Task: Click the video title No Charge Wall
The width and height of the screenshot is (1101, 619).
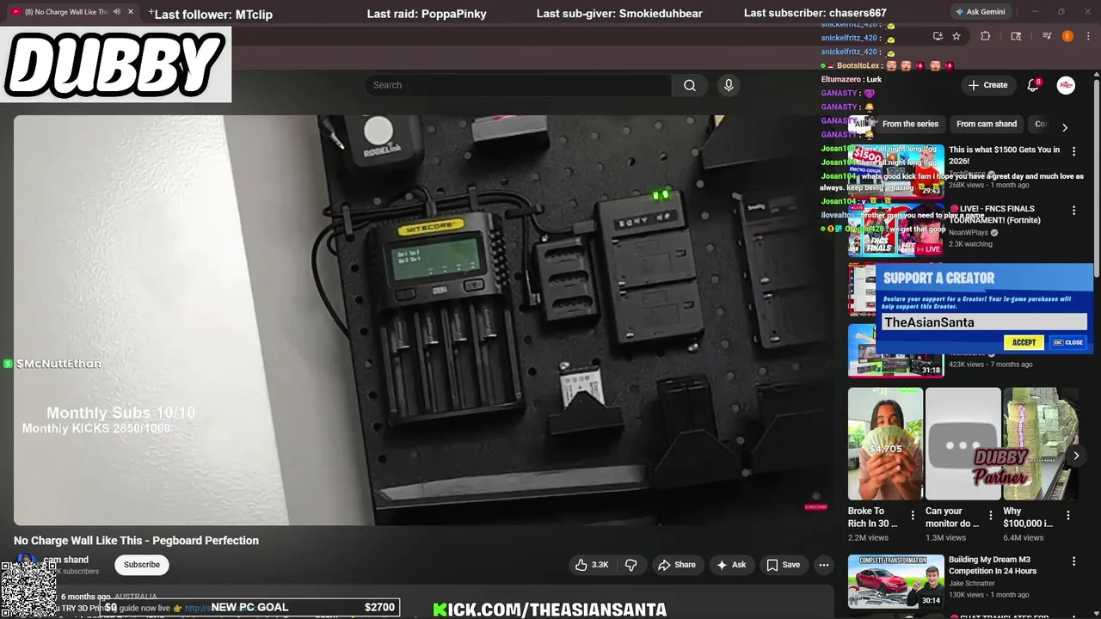Action: pos(136,541)
